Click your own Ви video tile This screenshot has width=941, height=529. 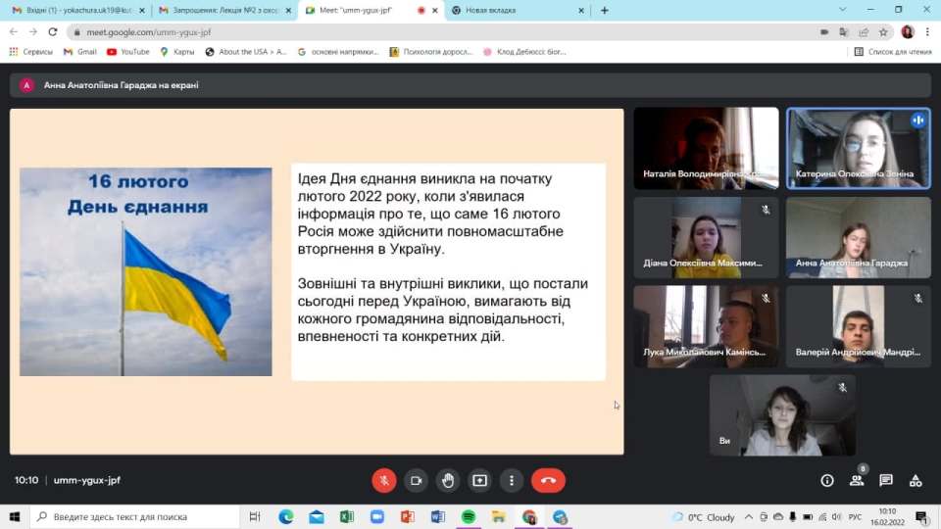[782, 415]
